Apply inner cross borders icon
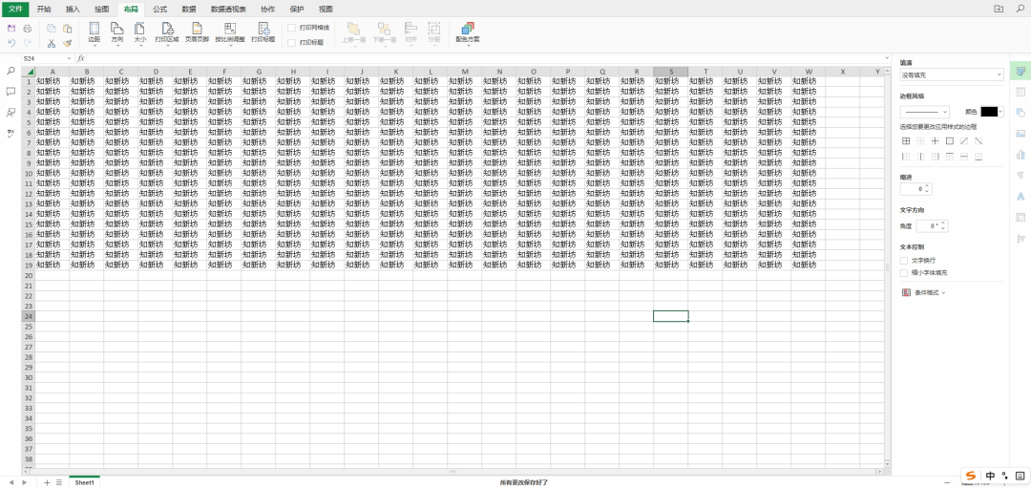Viewport: 1031px width, 489px height. coord(935,140)
